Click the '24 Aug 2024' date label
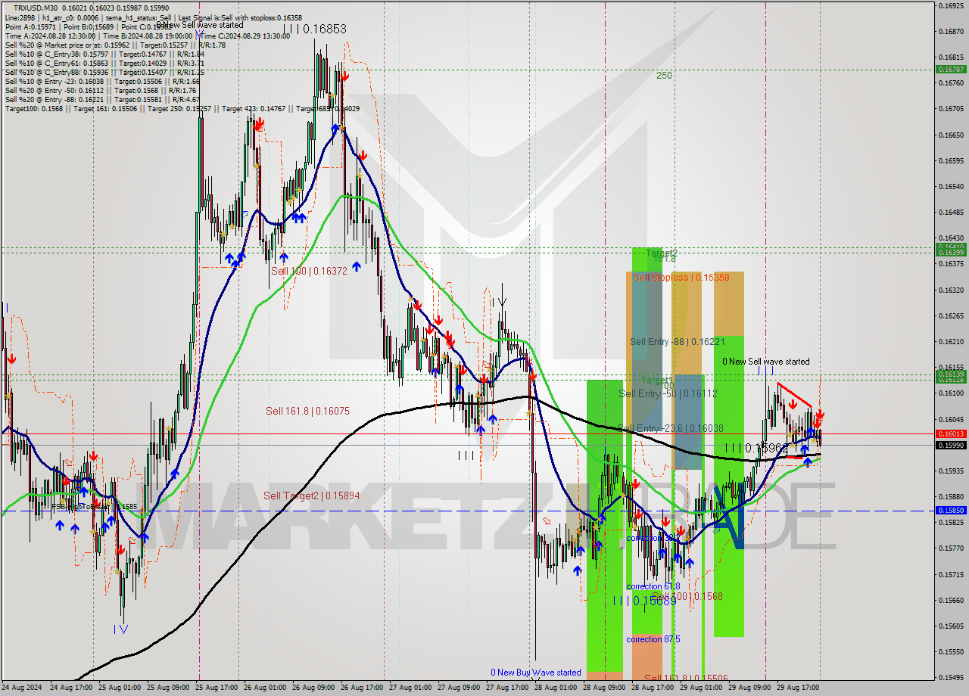969x696 pixels. pyautogui.click(x=23, y=688)
